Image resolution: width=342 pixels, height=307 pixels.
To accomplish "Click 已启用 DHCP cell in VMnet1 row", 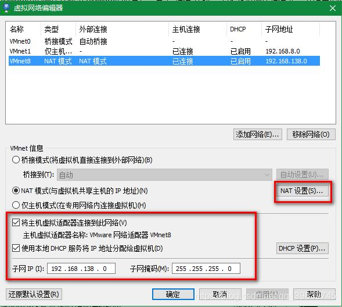I will pos(240,51).
